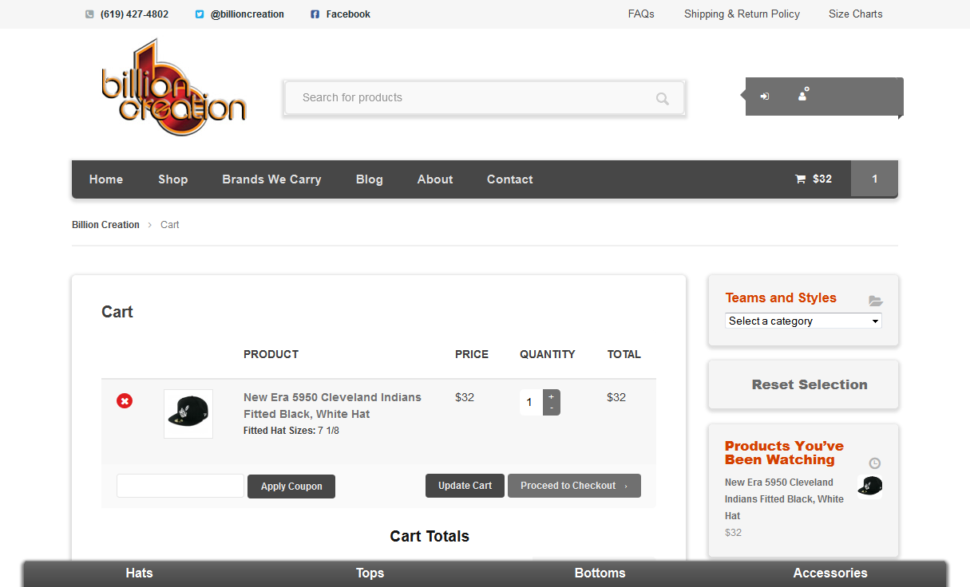Remove the Cleveland Indians hat from cart
The image size is (970, 587).
(x=125, y=401)
